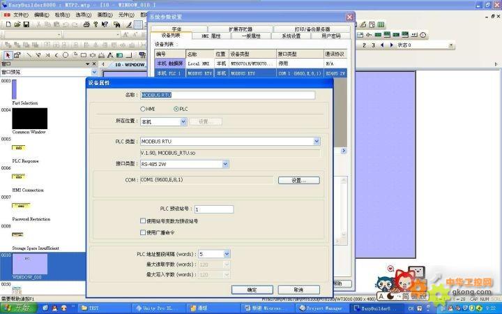Save the project with the floppy disk icon

tap(26, 24)
